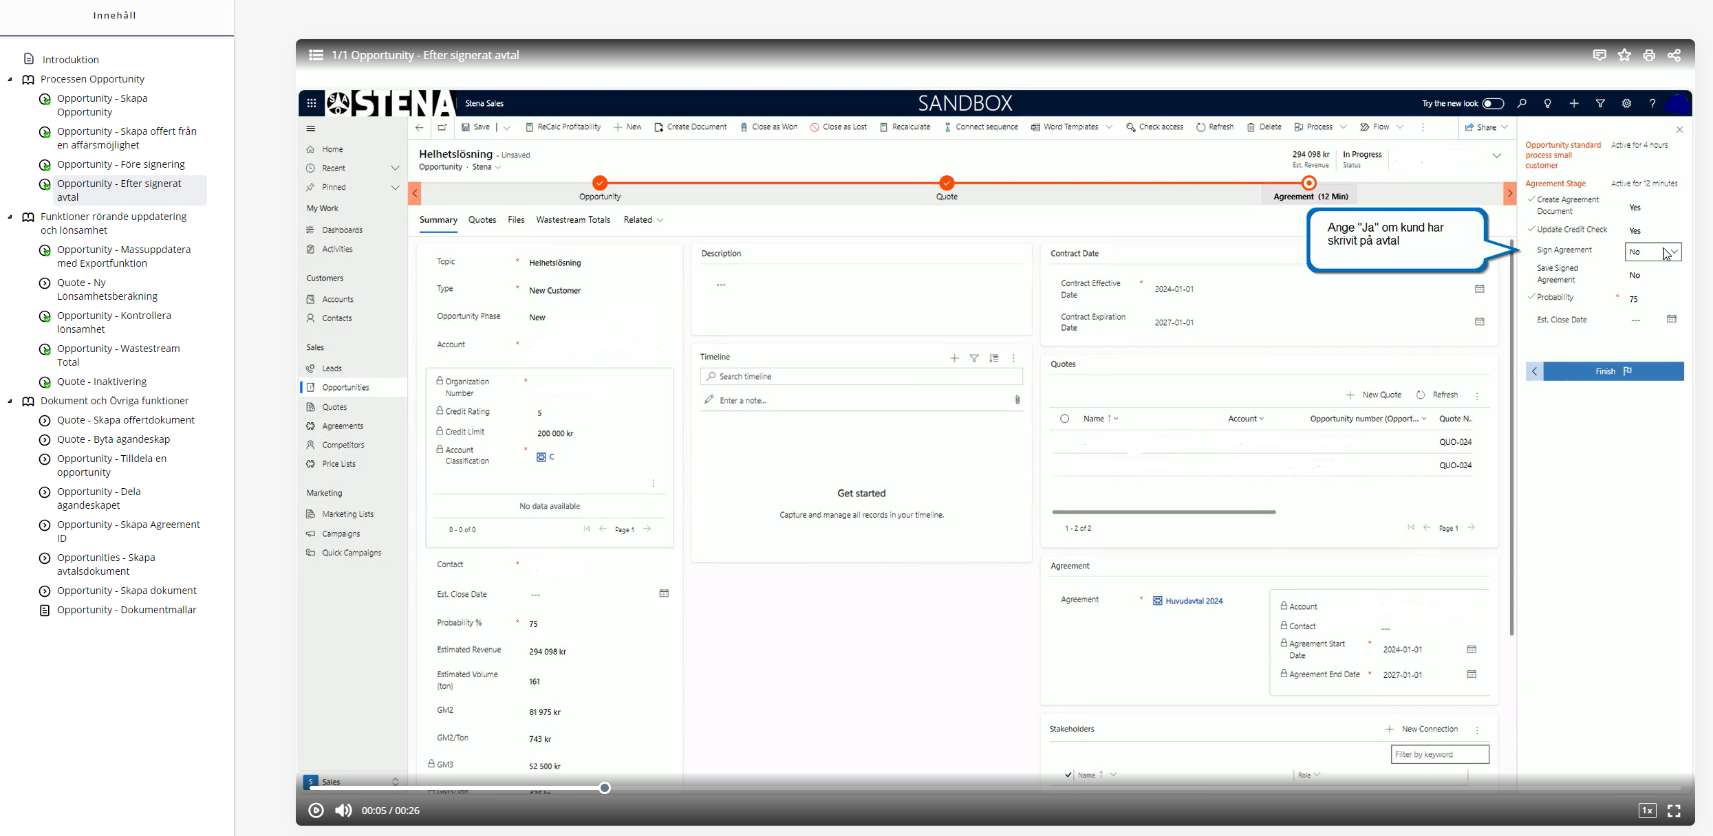Screen dimensions: 1713x836
Task: Click the Close as Won icon
Action: 741,128
